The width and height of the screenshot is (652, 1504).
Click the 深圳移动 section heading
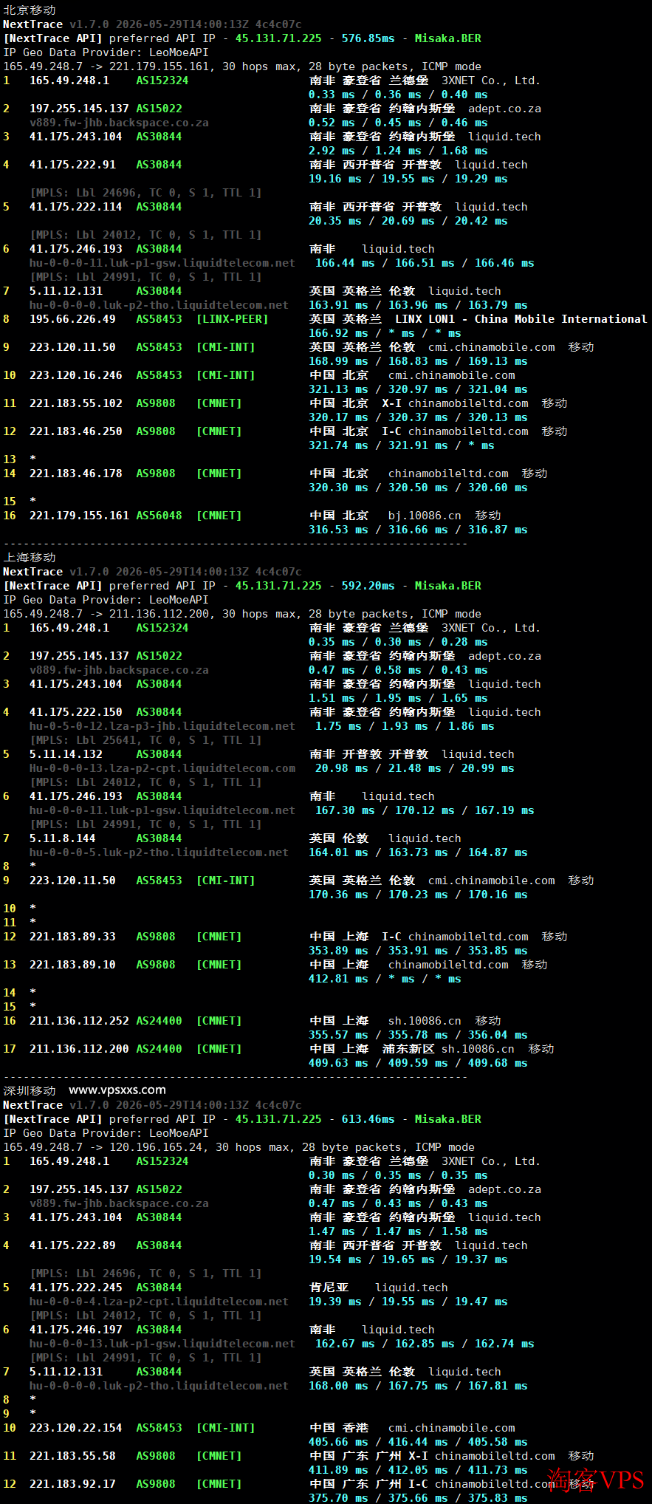(x=30, y=1091)
